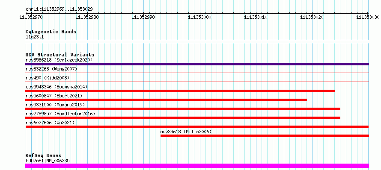Viewport: 381px width, 170px height.
Task: Select the thin red nsv832268 variant line
Action: [x=197, y=73]
